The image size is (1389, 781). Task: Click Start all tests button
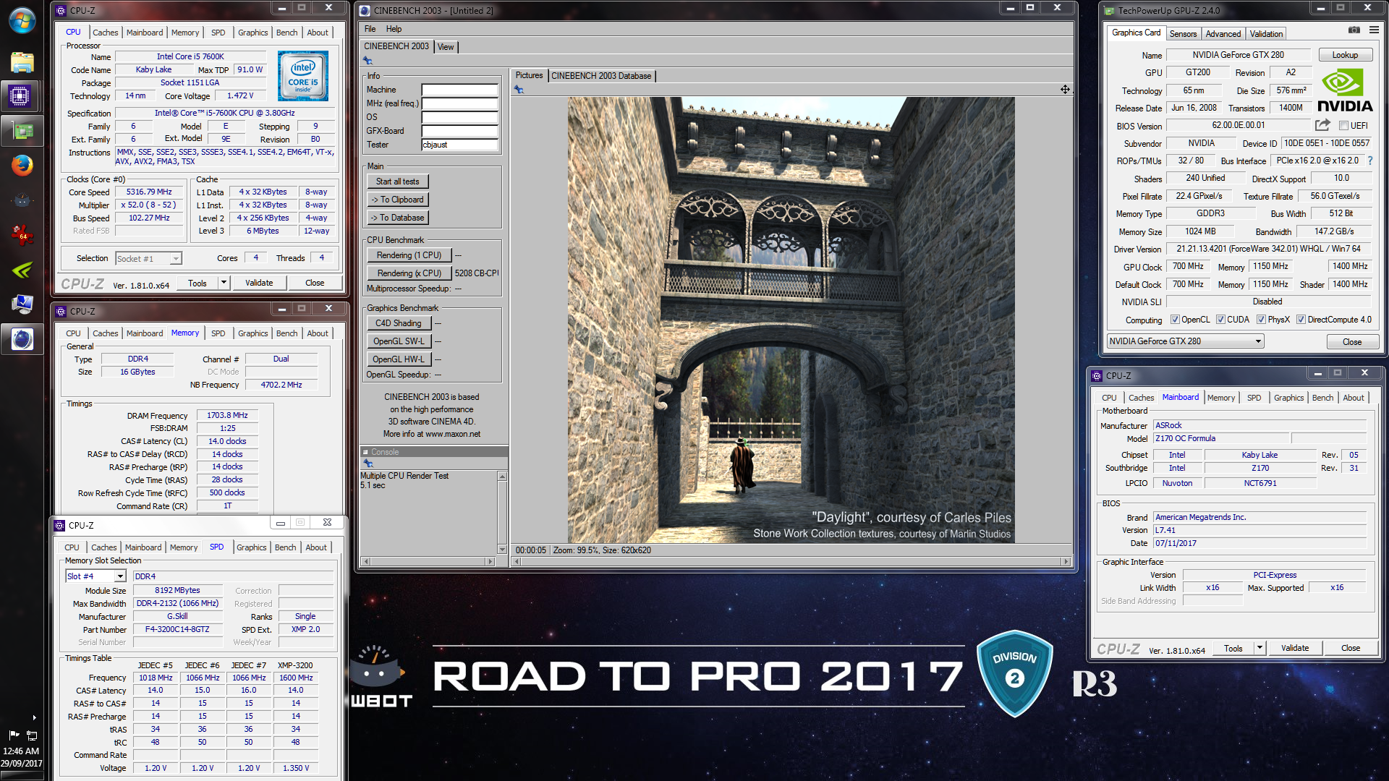coord(397,182)
